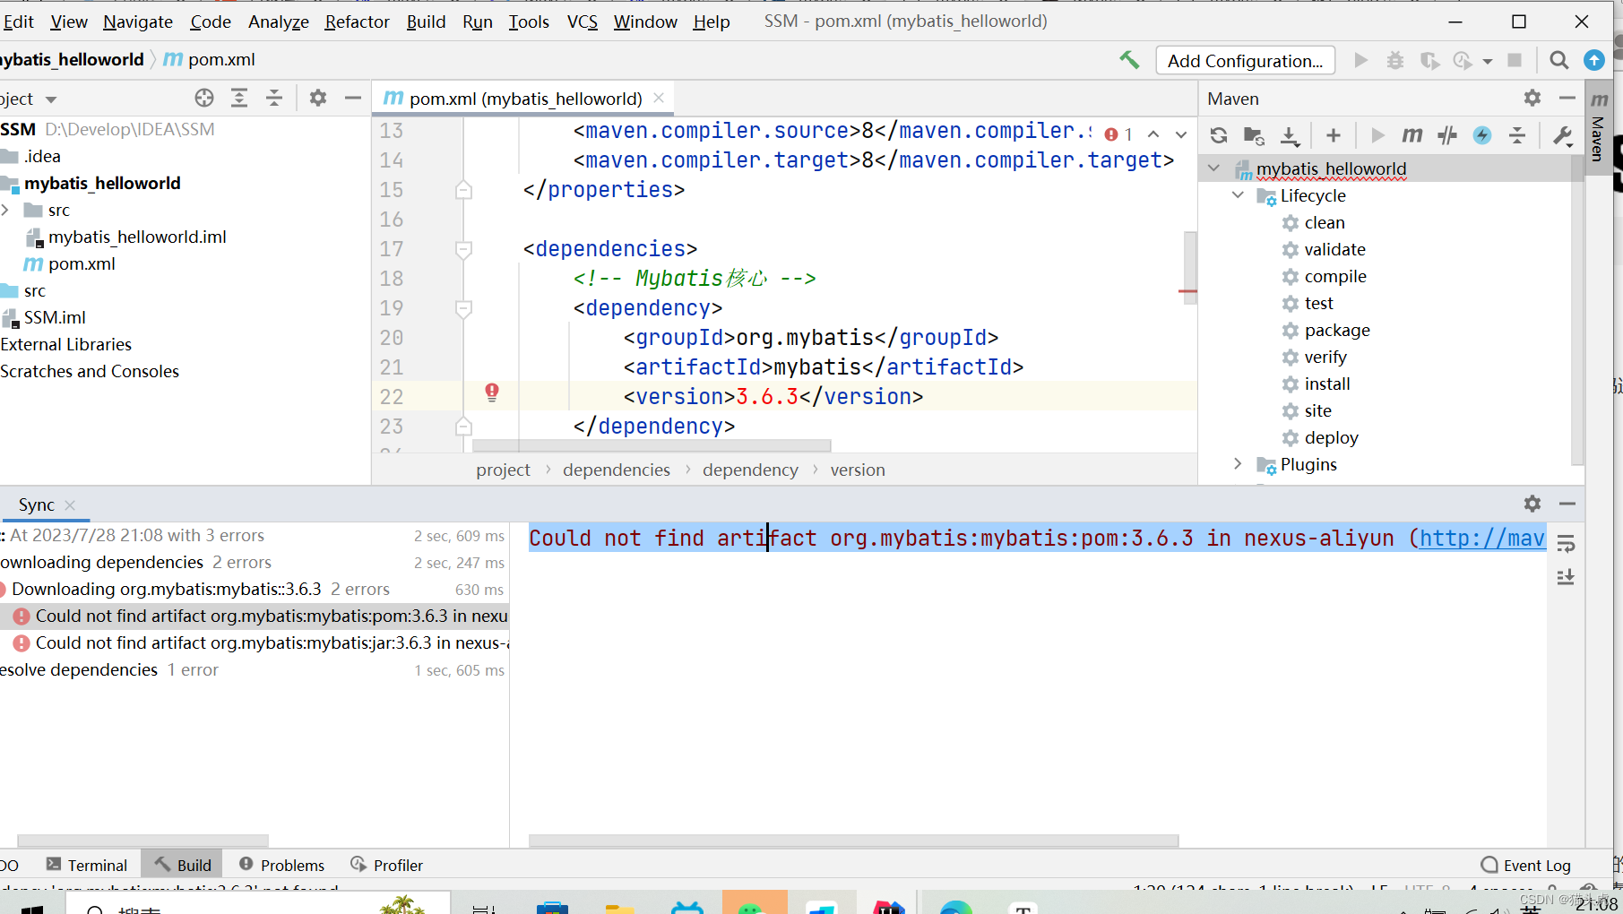Download sources and documentation icon
This screenshot has height=914, width=1623.
[1290, 135]
